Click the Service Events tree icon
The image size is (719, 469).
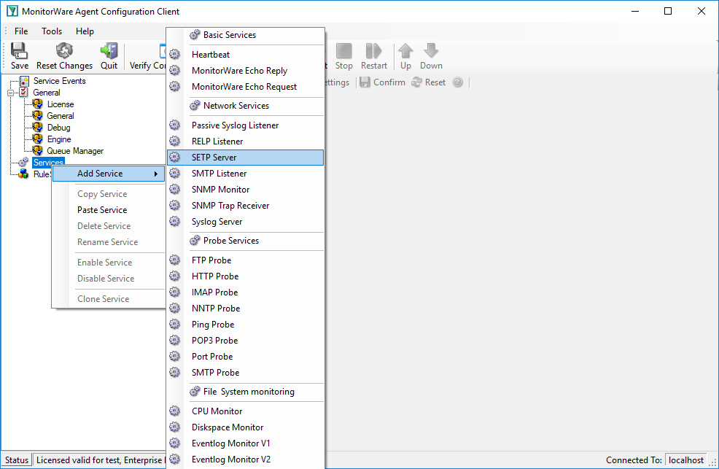(x=24, y=81)
